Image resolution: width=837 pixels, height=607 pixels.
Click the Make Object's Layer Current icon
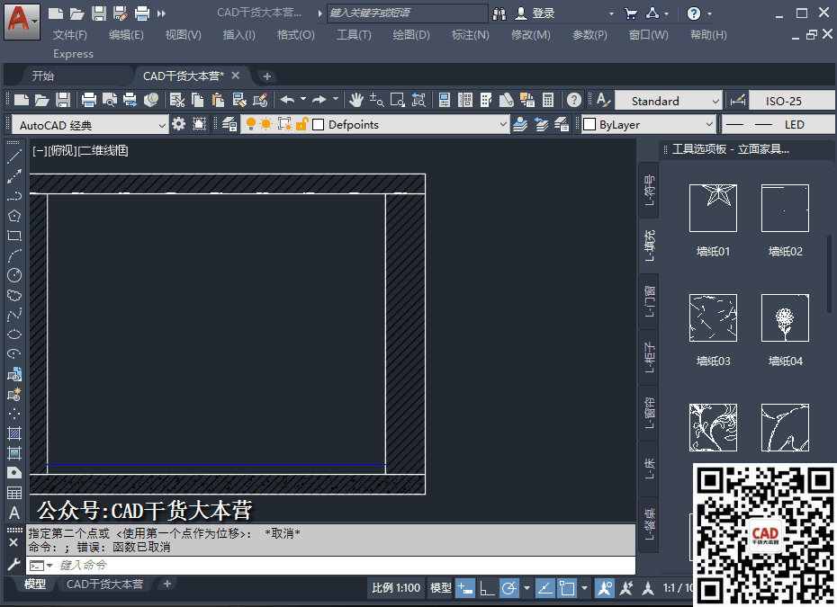click(520, 124)
